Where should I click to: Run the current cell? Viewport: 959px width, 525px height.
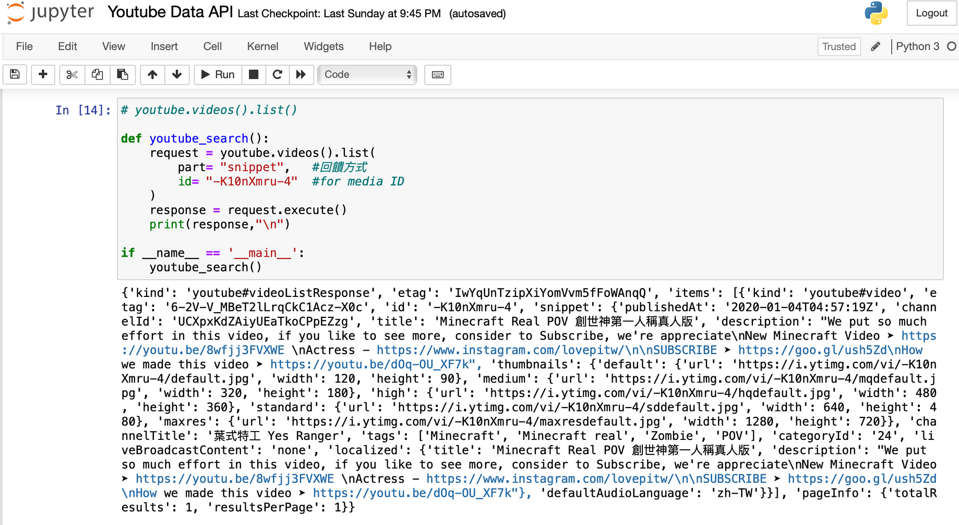(218, 75)
